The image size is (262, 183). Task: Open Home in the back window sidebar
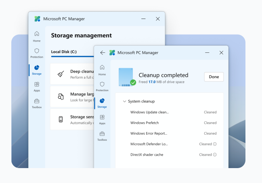tap(37, 37)
